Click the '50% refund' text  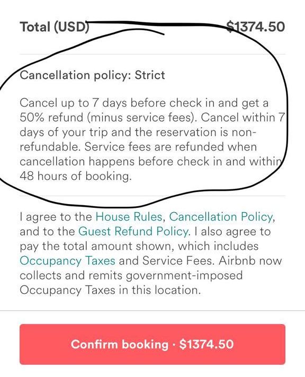51,117
